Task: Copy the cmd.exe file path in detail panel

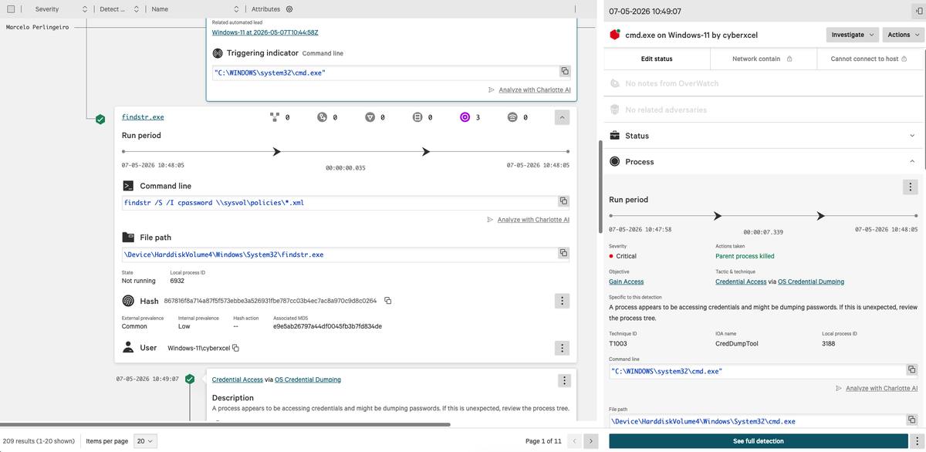Action: pyautogui.click(x=911, y=421)
